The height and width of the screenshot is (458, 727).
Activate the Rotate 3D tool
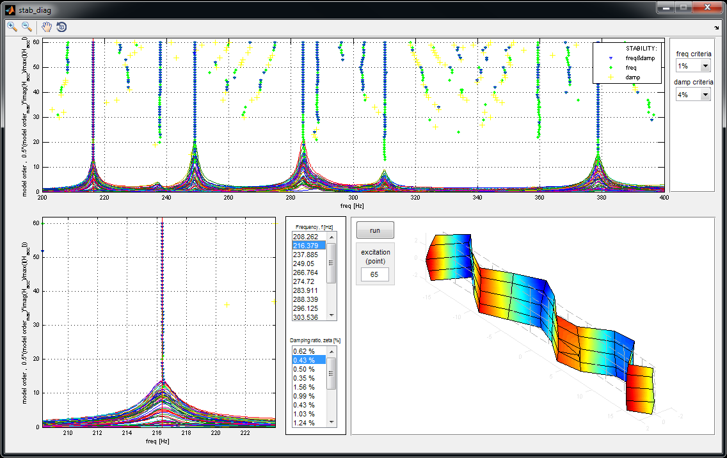[x=61, y=27]
